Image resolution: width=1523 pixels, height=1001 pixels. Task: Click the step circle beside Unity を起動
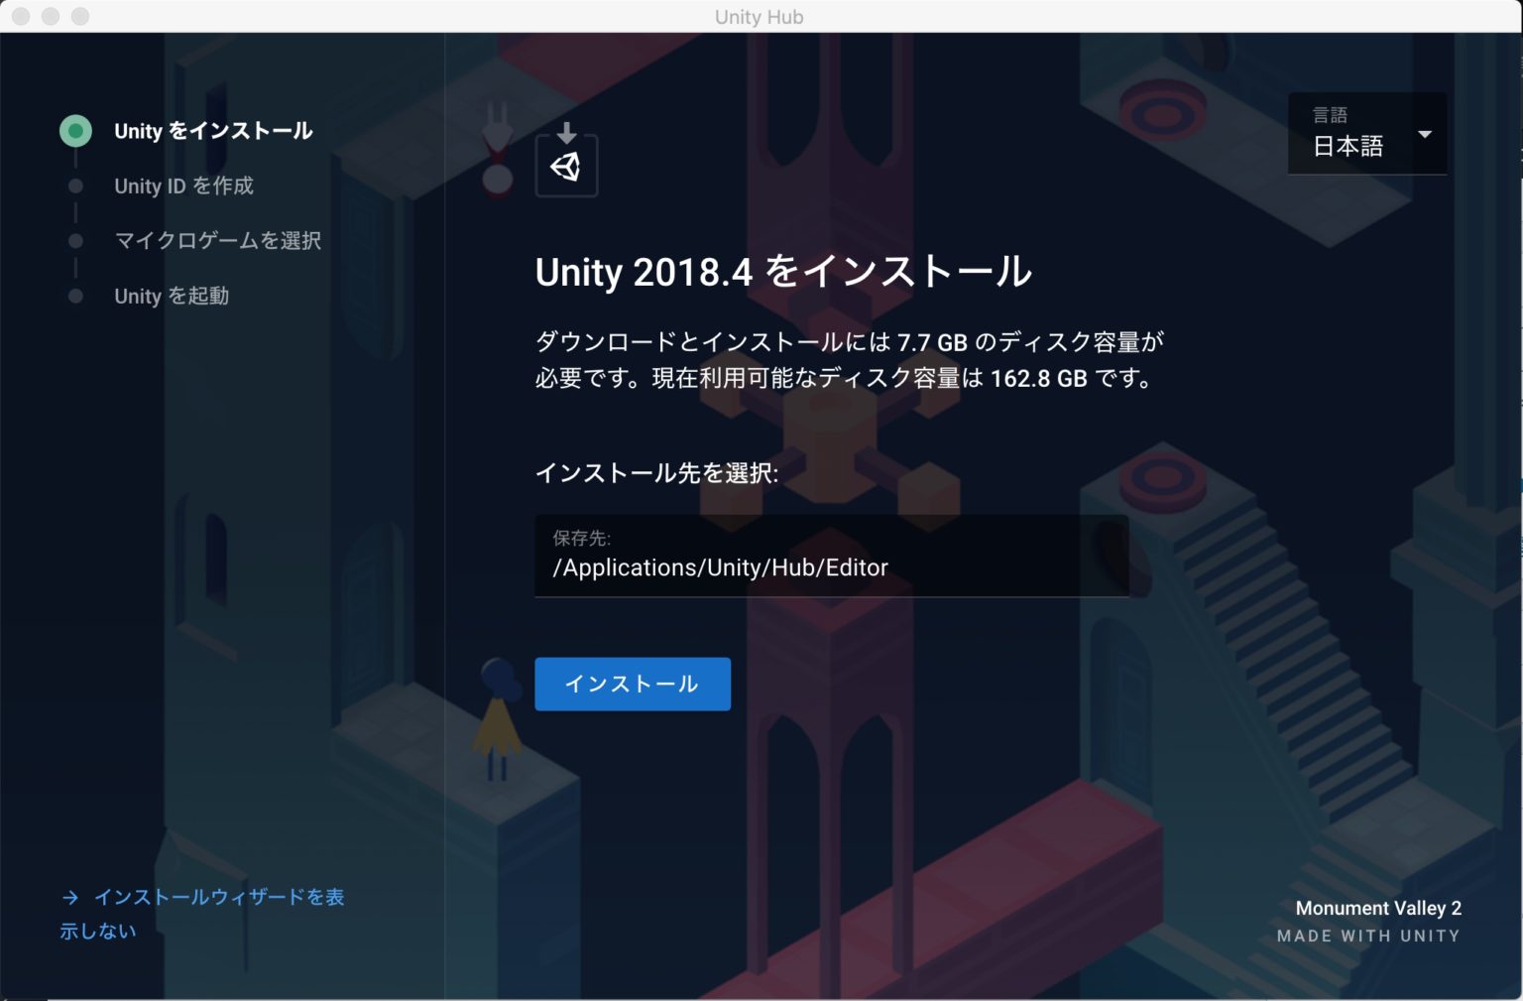click(75, 296)
